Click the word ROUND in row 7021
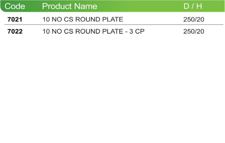Image resolution: width=225 pixels, height=143 pixels. click(88, 19)
